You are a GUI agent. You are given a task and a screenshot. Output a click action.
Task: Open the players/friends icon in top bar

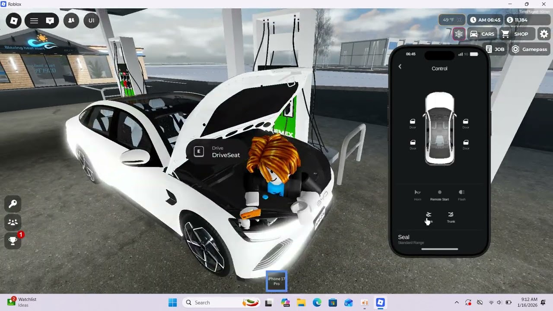pos(71,20)
